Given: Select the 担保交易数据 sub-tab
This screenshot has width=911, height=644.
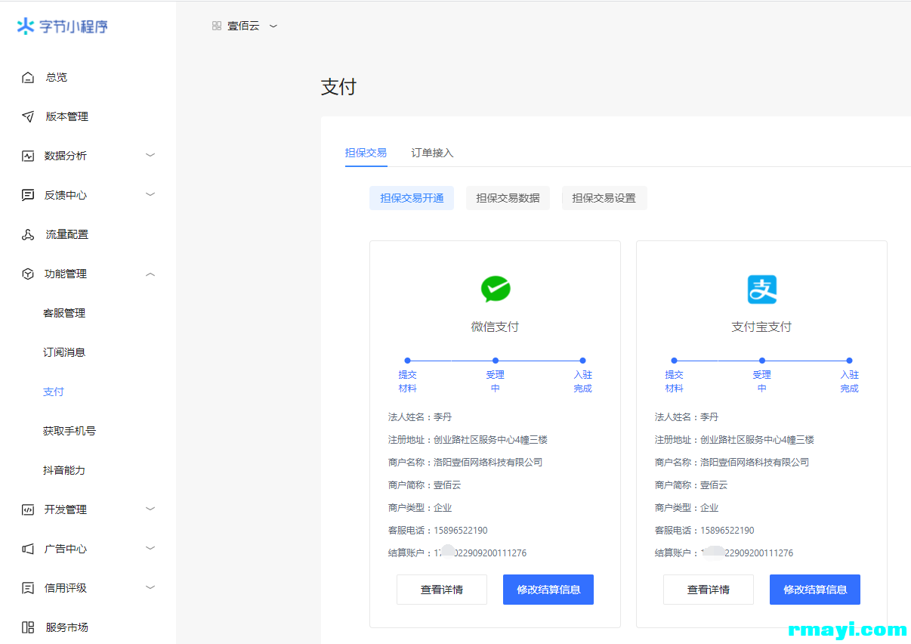Looking at the screenshot, I should tap(508, 198).
